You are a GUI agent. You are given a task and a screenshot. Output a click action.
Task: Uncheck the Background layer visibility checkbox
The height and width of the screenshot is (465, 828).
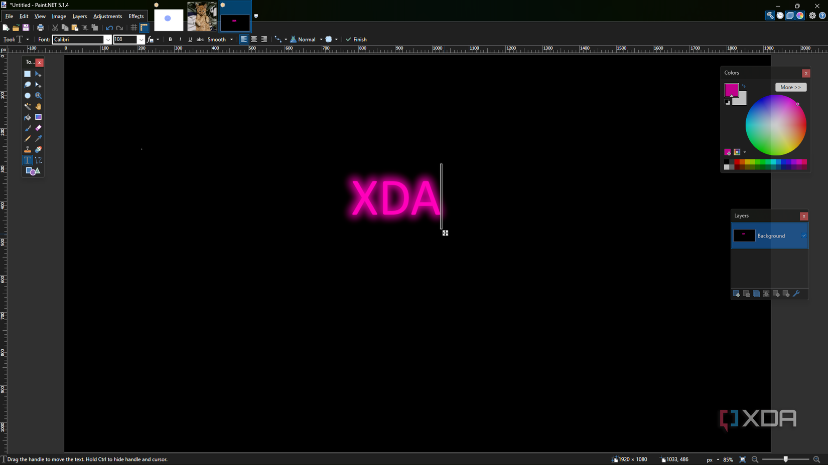[803, 236]
